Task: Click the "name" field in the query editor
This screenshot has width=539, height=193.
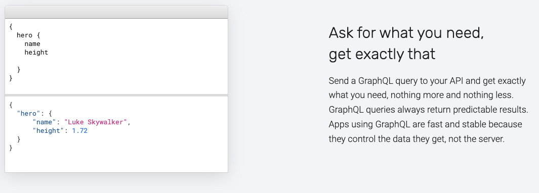Action: click(x=32, y=43)
